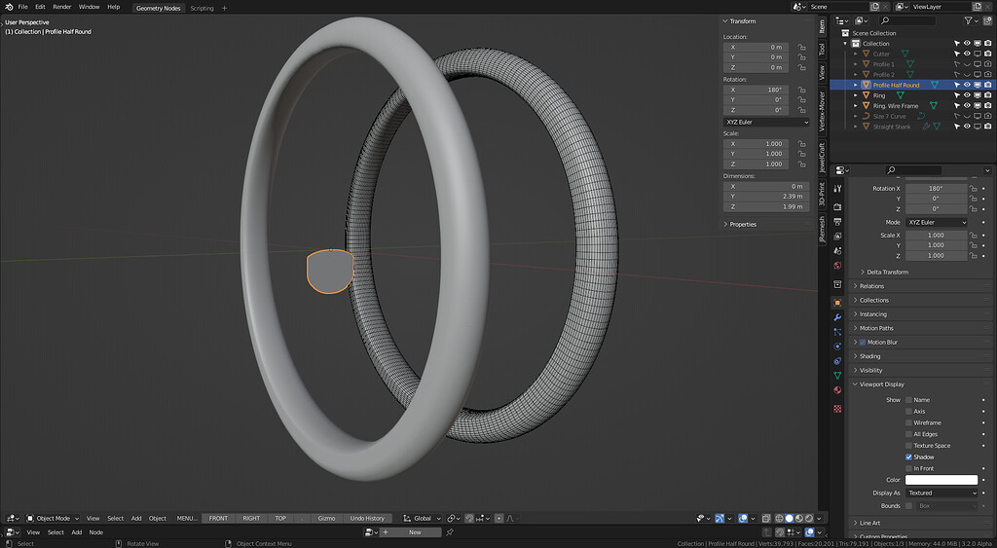This screenshot has height=548, width=997.
Task: Open the outliner filter dropdown
Action: [x=971, y=21]
